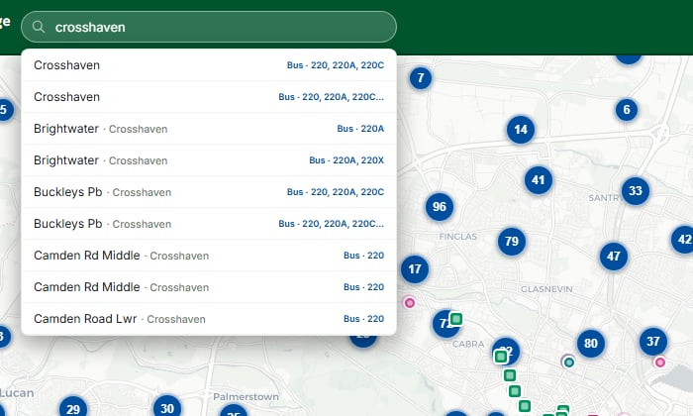Click the GLASNEVIN map label

tap(546, 289)
